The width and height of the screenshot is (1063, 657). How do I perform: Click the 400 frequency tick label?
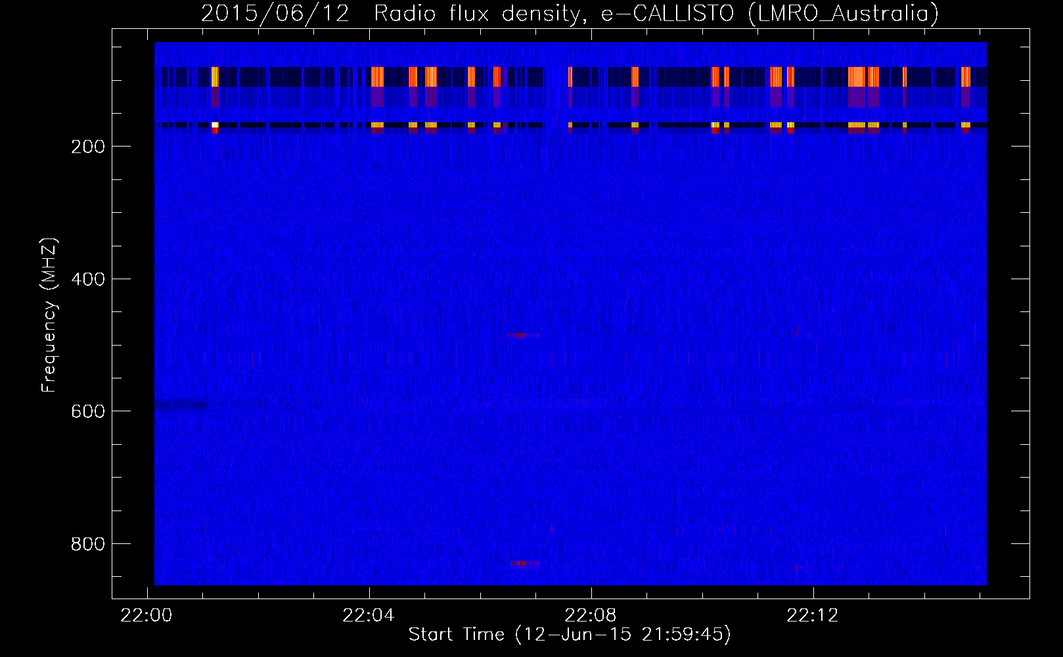point(88,279)
